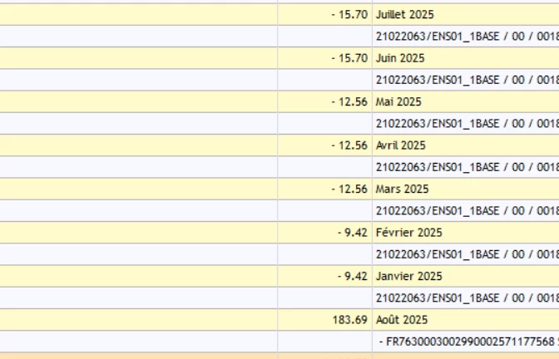Click the 183.69 amount for Août 2025
This screenshot has width=559, height=359.
349,320
